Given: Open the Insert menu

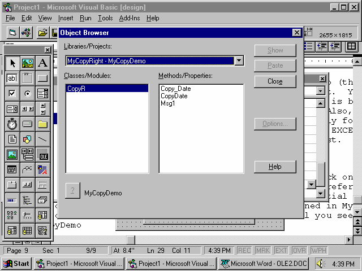Looking at the screenshot, I should 66,18.
